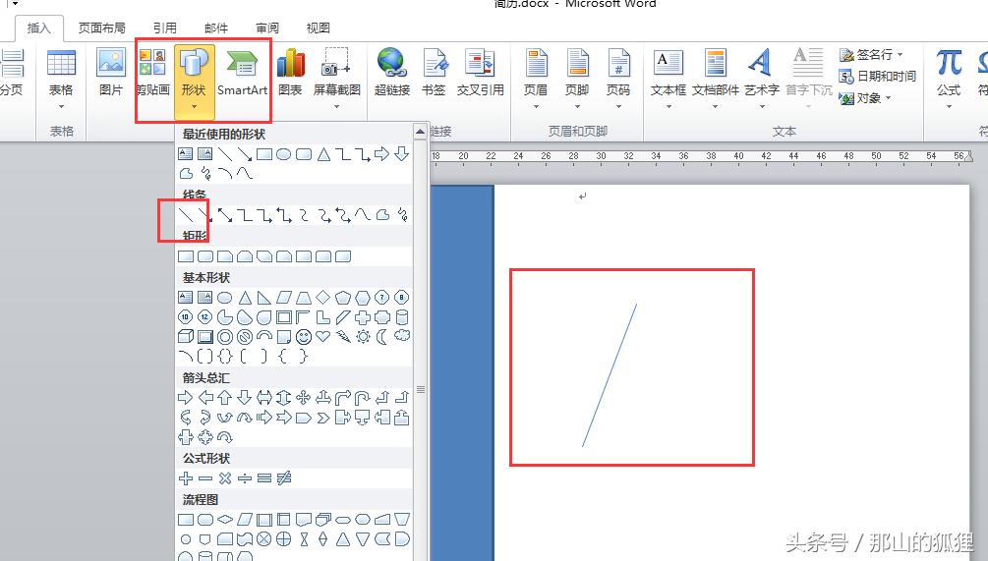Image resolution: width=988 pixels, height=561 pixels.
Task: Select right triangle in 基本形状
Action: point(264,298)
